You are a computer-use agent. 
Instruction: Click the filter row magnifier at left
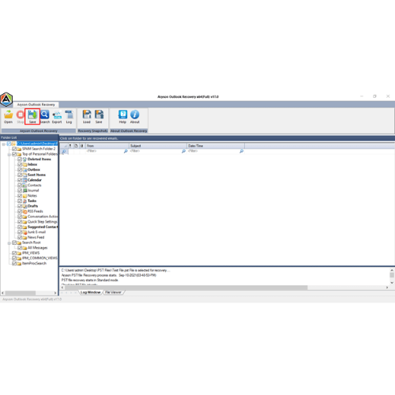(64, 152)
